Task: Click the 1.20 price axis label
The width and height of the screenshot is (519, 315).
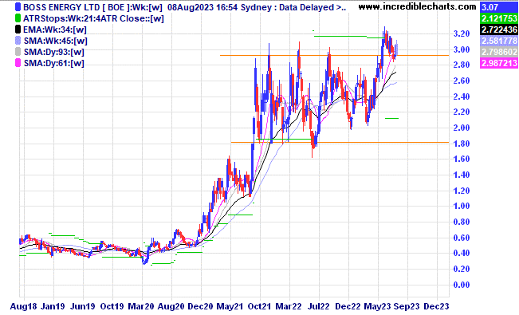Action: (x=462, y=191)
